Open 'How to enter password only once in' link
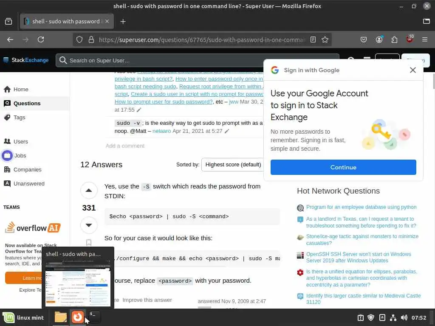 [219, 79]
